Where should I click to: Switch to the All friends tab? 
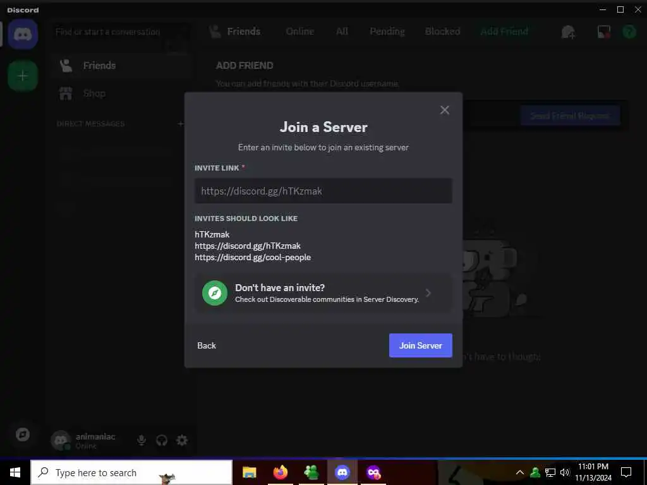pos(342,32)
